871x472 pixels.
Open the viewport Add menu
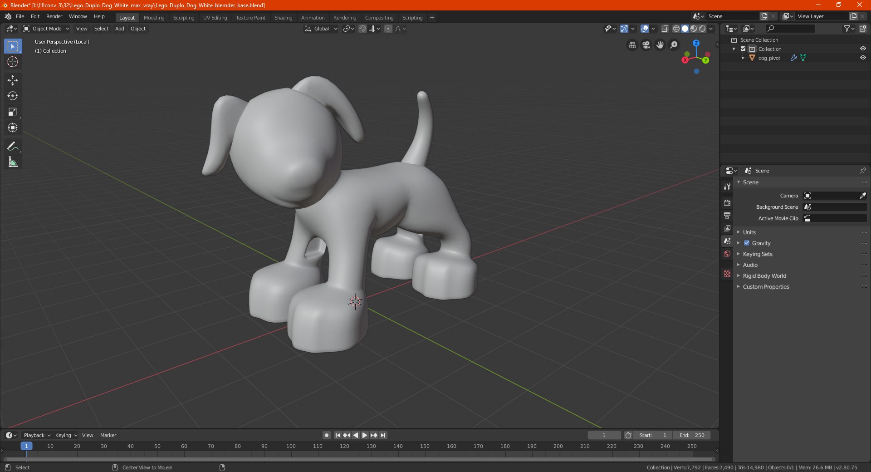pyautogui.click(x=119, y=29)
